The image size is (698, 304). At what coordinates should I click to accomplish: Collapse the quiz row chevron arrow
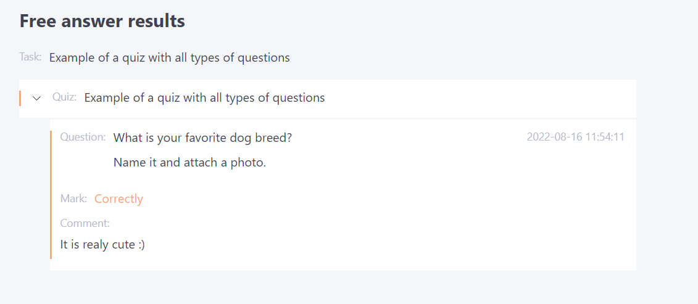[x=37, y=98]
